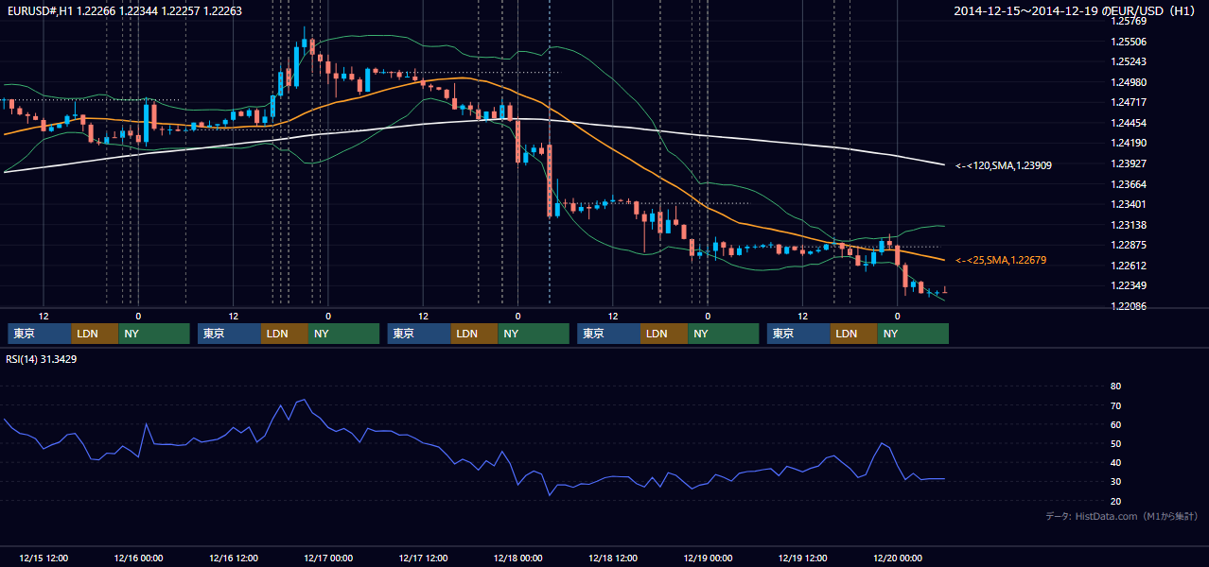The height and width of the screenshot is (567, 1209).
Task: Click RSI scale value 50
Action: point(1115,443)
